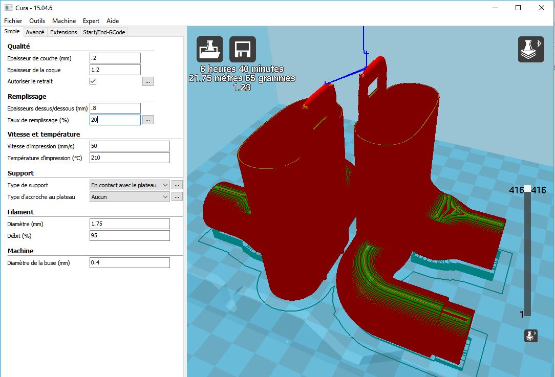Click the Cura app icon in title bar
This screenshot has width=555, height=377.
[x=8, y=8]
